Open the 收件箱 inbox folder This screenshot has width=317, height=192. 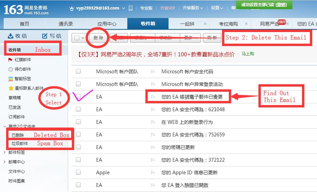click(x=15, y=50)
